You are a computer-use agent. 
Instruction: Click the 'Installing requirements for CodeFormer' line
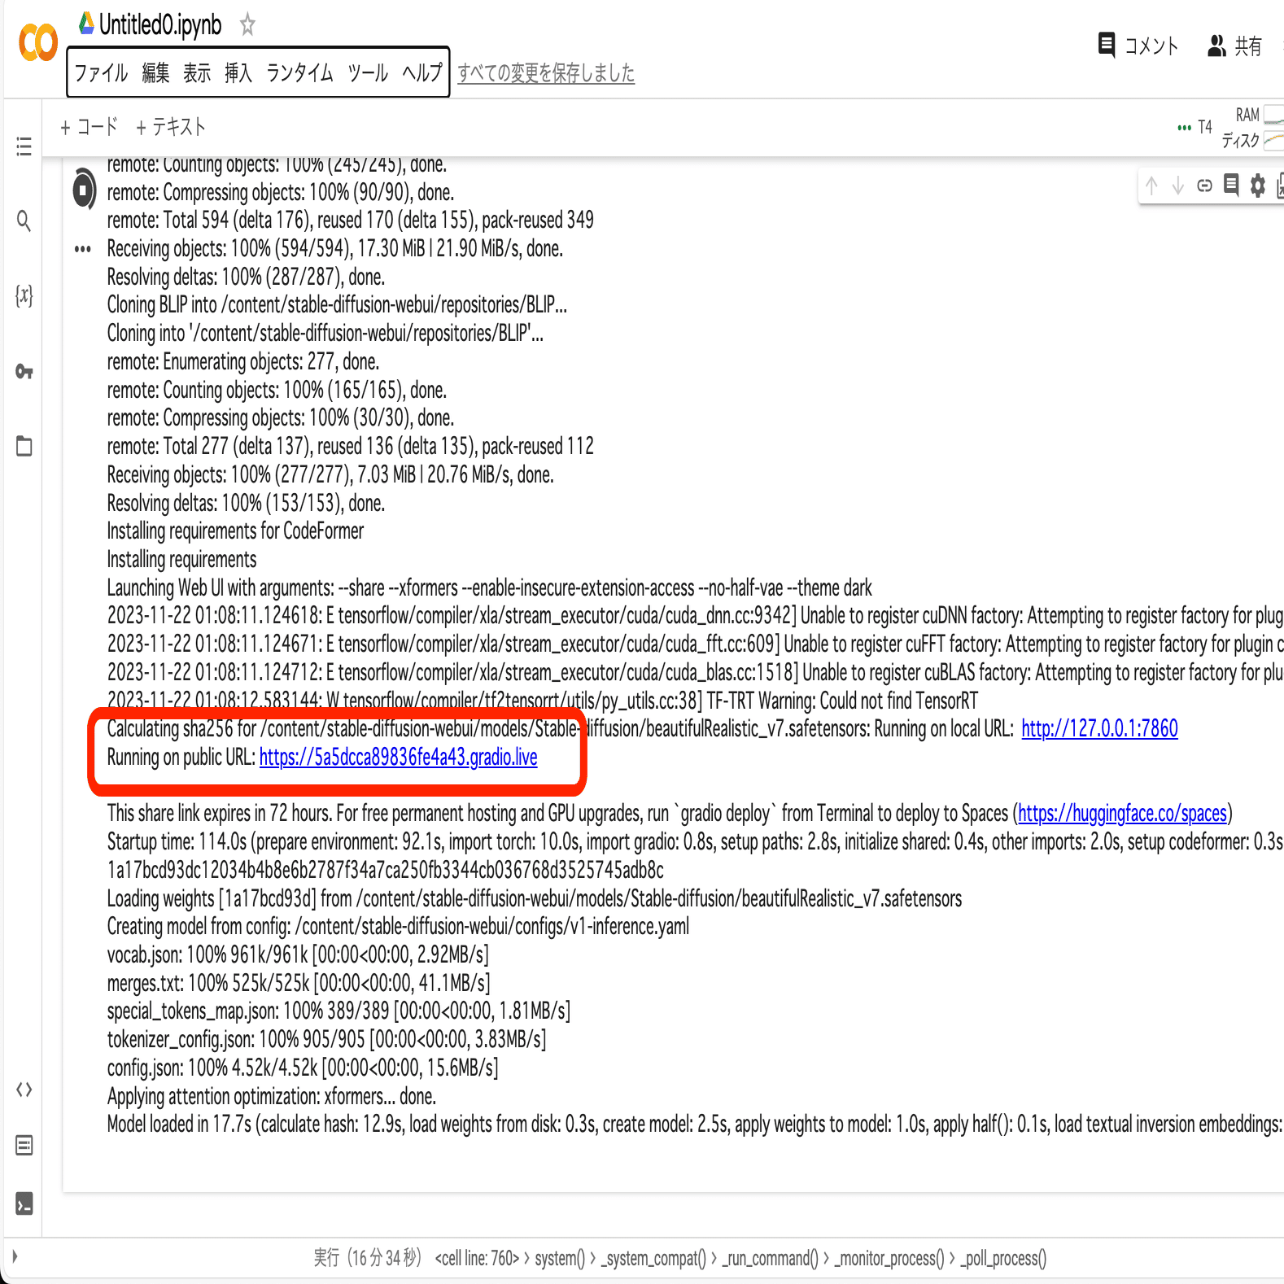pos(235,531)
